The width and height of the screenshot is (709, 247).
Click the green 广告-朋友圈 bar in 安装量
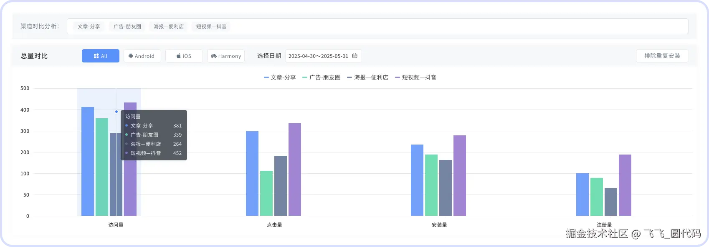[x=431, y=185]
